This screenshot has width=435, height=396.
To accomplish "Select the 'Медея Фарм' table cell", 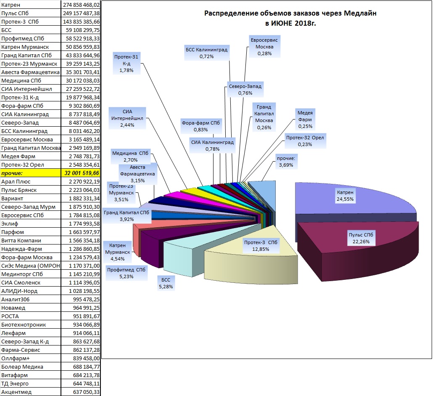I will click(31, 157).
